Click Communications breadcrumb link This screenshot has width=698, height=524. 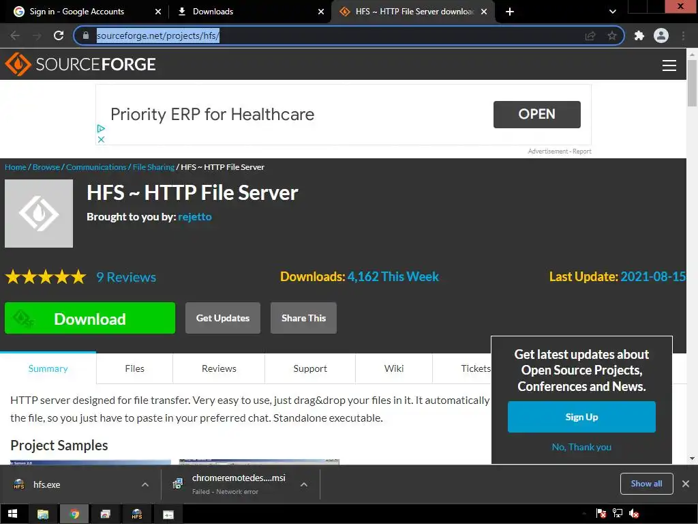pyautogui.click(x=96, y=167)
